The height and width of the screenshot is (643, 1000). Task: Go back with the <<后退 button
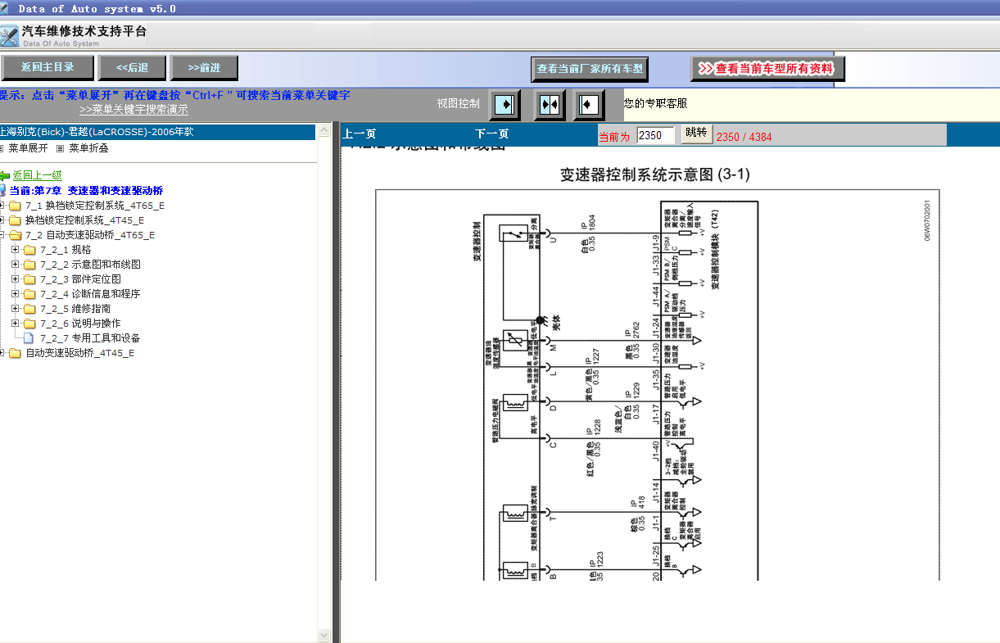(132, 68)
